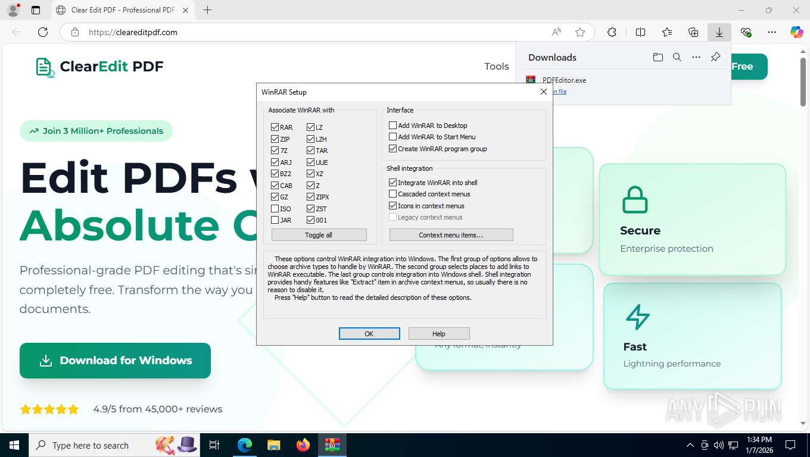Click the Secure feature card
This screenshot has height=457, width=810.
point(692,220)
